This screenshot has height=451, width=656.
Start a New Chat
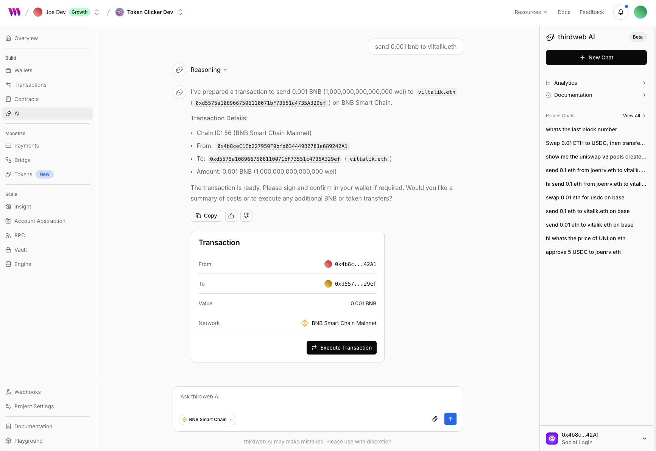tap(596, 58)
